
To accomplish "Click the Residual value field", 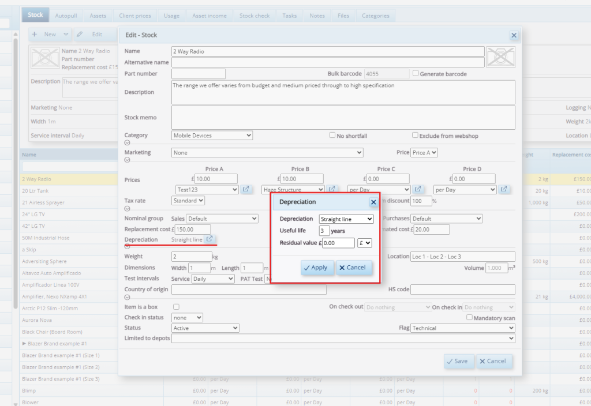I will (x=338, y=243).
